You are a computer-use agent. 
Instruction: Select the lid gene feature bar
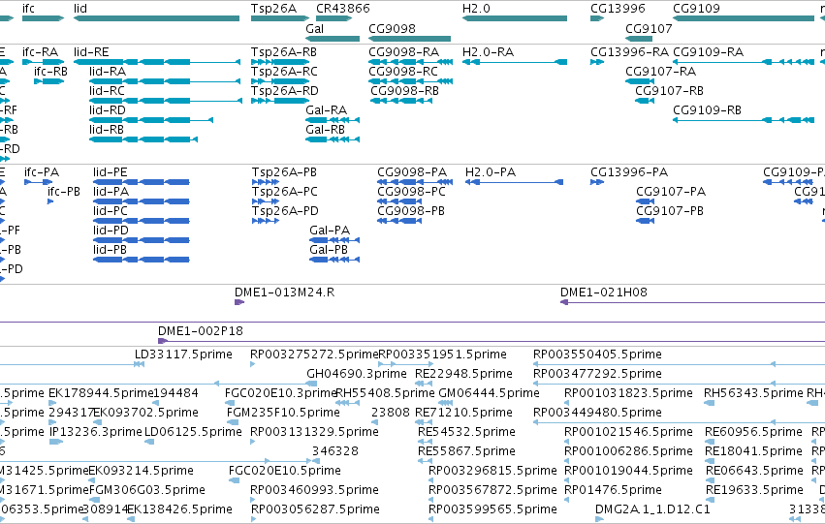click(157, 18)
